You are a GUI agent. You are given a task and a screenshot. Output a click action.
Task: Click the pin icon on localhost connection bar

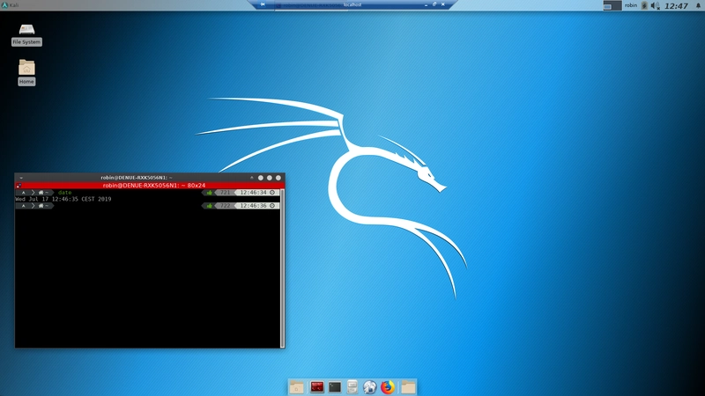pyautogui.click(x=263, y=4)
